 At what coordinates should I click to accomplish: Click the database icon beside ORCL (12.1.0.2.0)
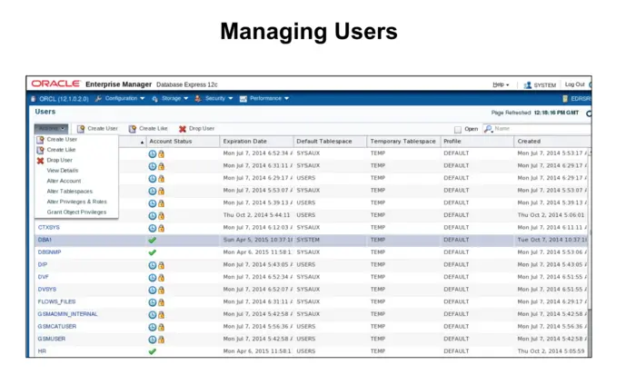(x=34, y=99)
